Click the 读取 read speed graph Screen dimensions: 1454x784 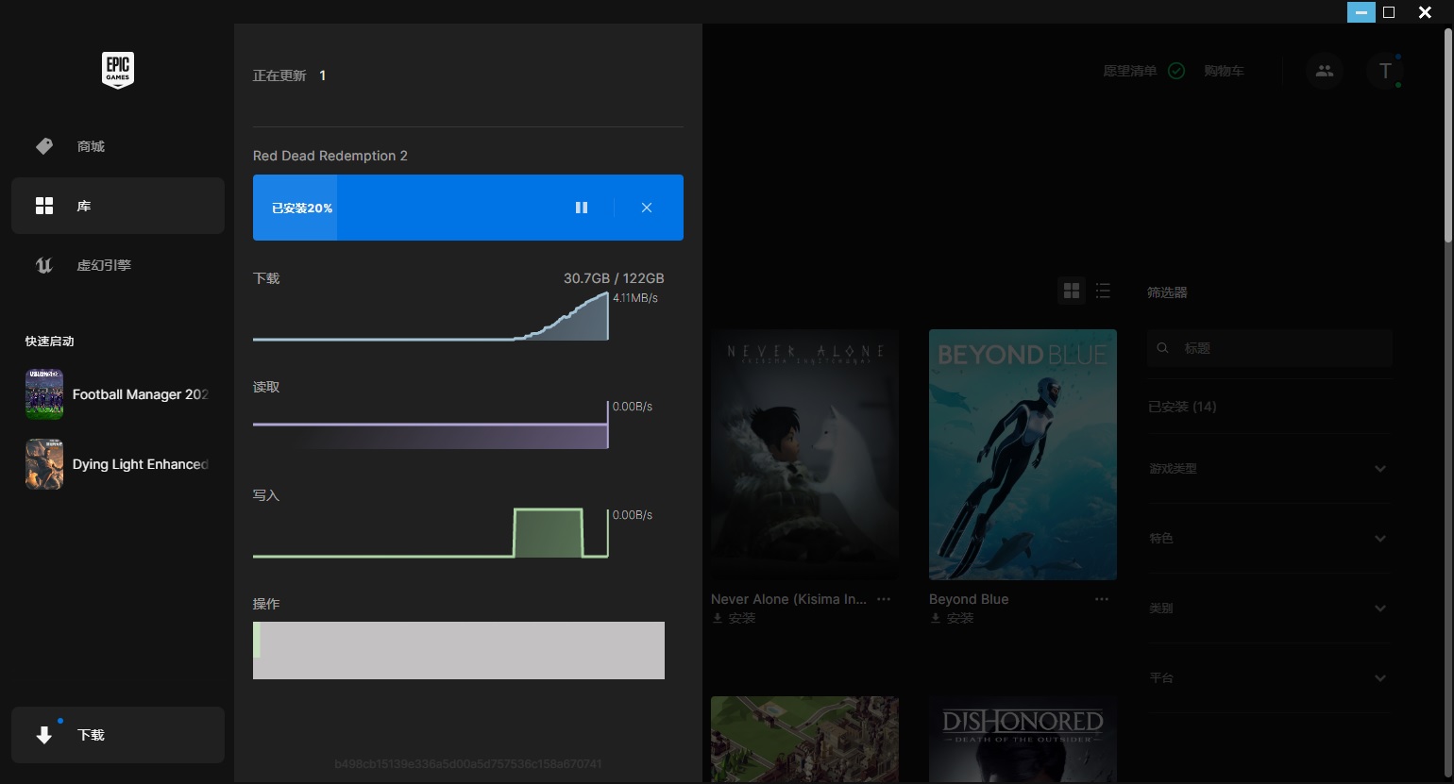(431, 425)
